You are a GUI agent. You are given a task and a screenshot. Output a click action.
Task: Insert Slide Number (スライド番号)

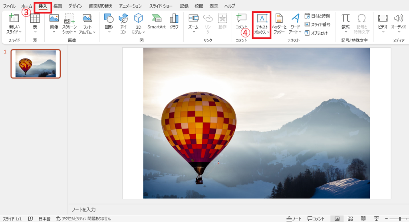[318, 24]
